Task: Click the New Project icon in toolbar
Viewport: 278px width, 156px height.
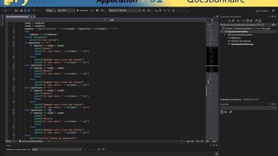Action: point(16,10)
